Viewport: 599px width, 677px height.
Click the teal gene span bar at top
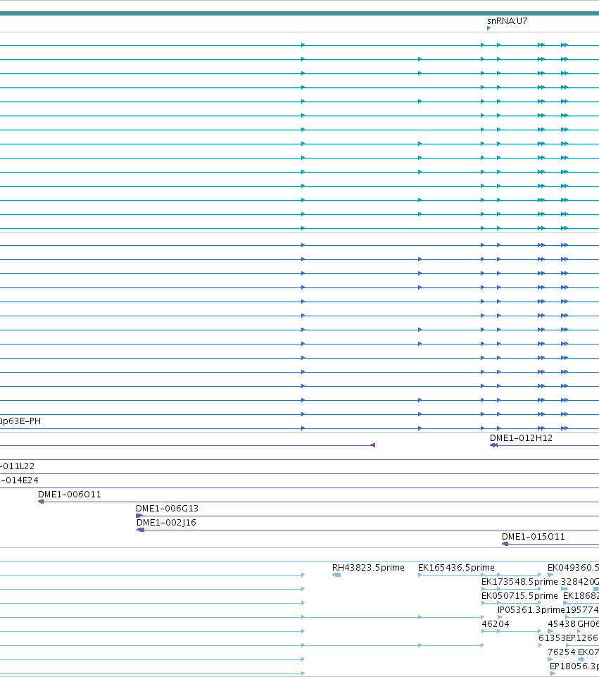tap(299, 13)
